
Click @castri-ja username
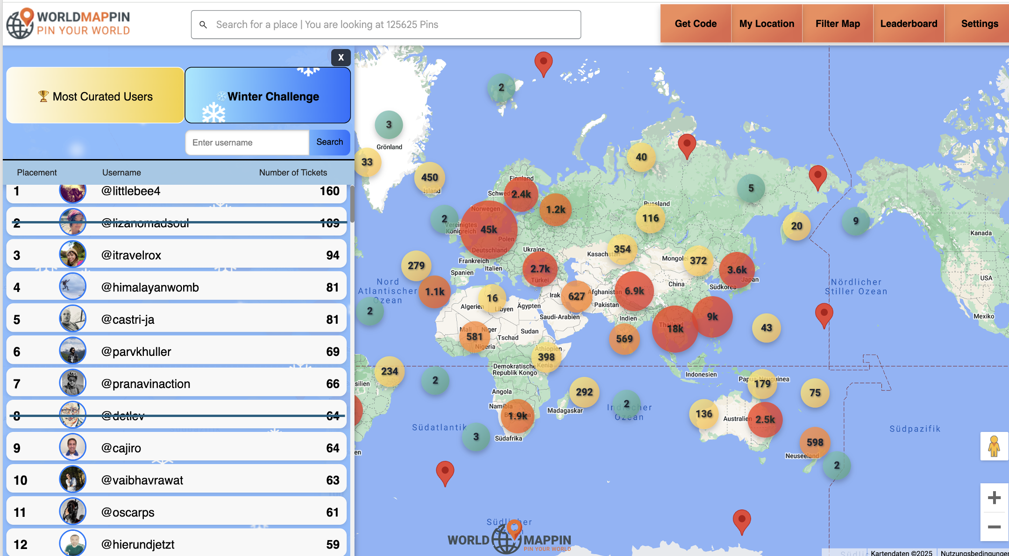pyautogui.click(x=128, y=320)
